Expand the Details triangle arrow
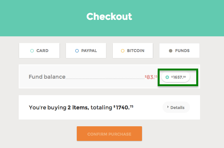The width and height of the screenshot is (224, 148). [x=168, y=107]
